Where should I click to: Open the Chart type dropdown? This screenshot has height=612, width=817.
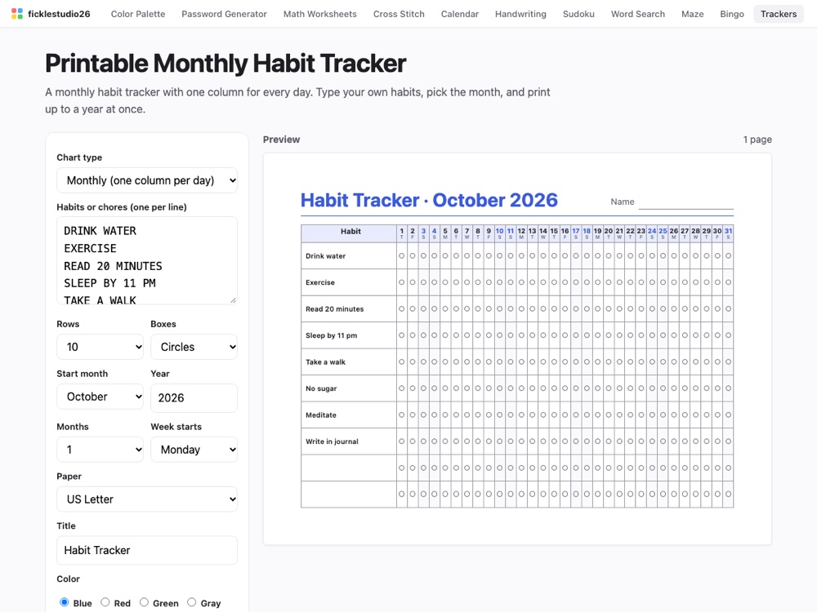147,180
